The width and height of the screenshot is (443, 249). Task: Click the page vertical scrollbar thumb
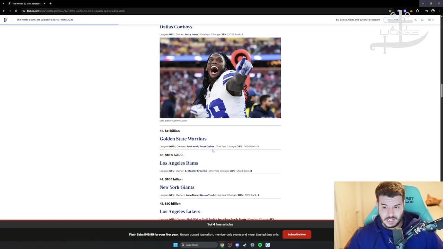441,91
